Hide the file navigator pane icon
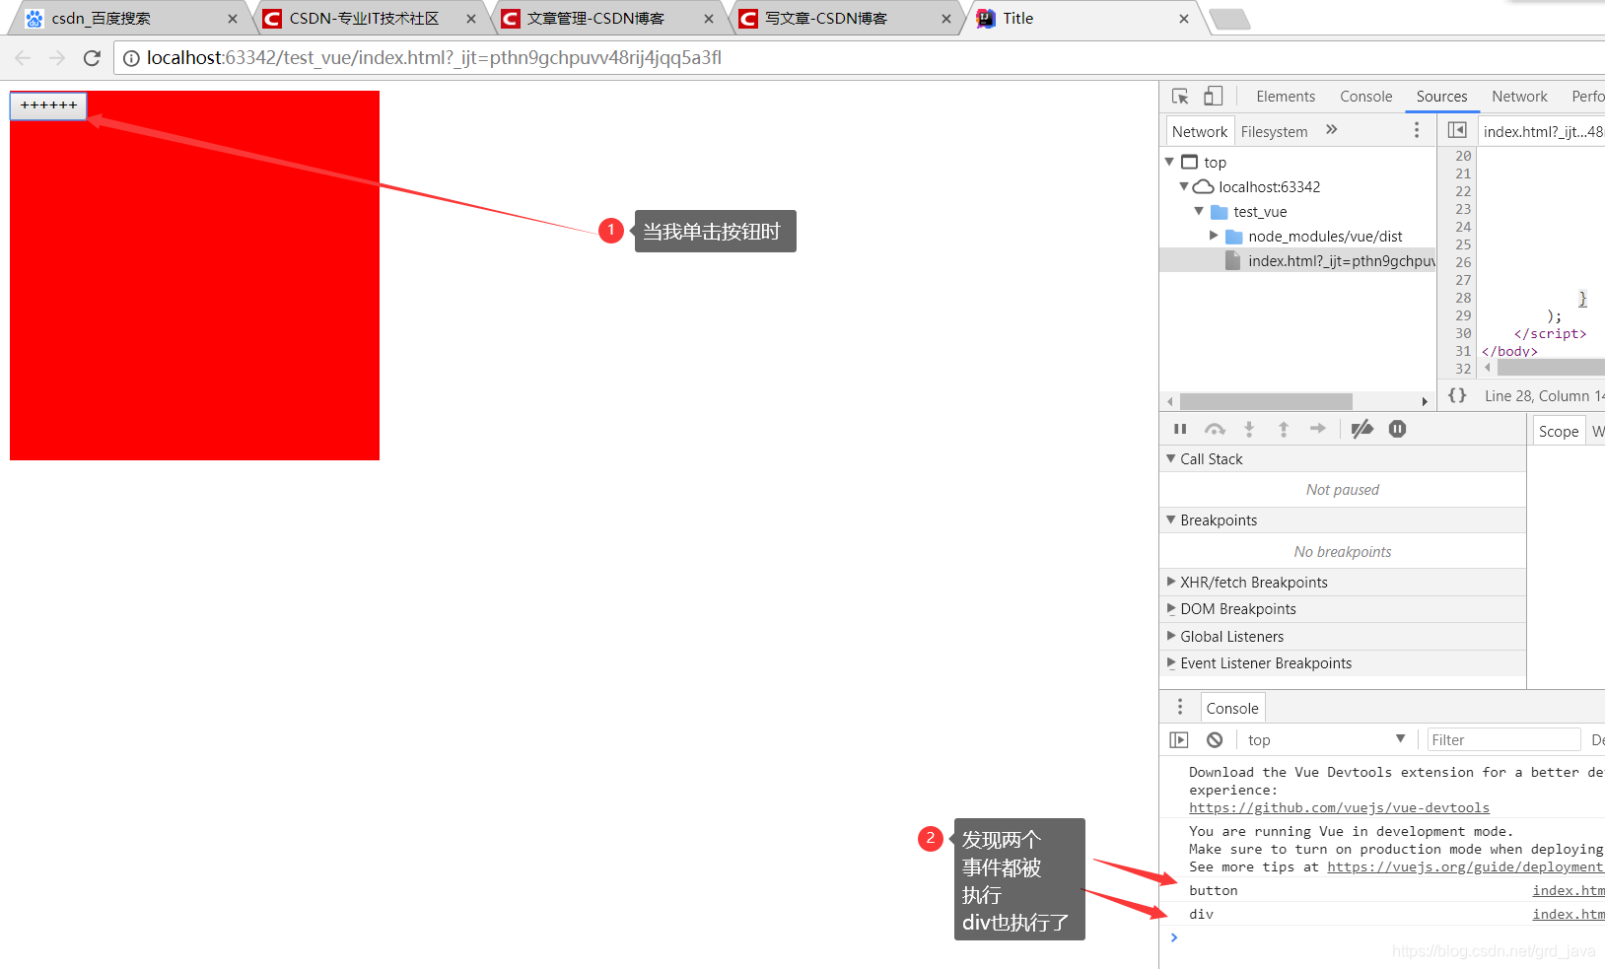1605x969 pixels. point(1457,130)
